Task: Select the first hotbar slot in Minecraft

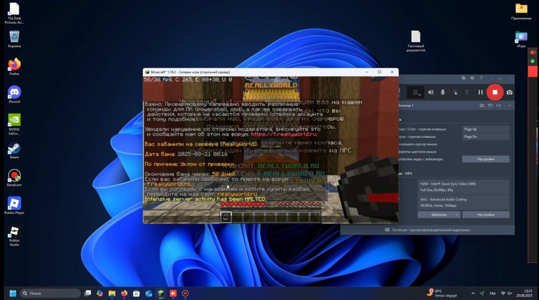Action: coord(226,217)
